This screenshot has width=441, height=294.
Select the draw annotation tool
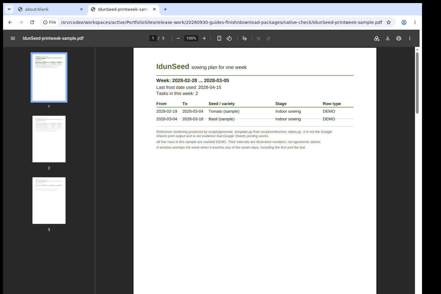244,38
